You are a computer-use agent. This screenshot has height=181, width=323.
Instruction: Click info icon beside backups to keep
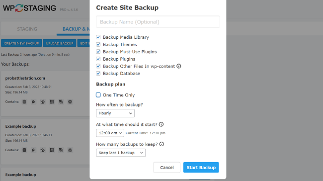tap(161, 144)
